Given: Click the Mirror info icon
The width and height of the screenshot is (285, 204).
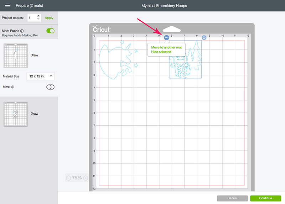Looking at the screenshot, I should [x=12, y=87].
